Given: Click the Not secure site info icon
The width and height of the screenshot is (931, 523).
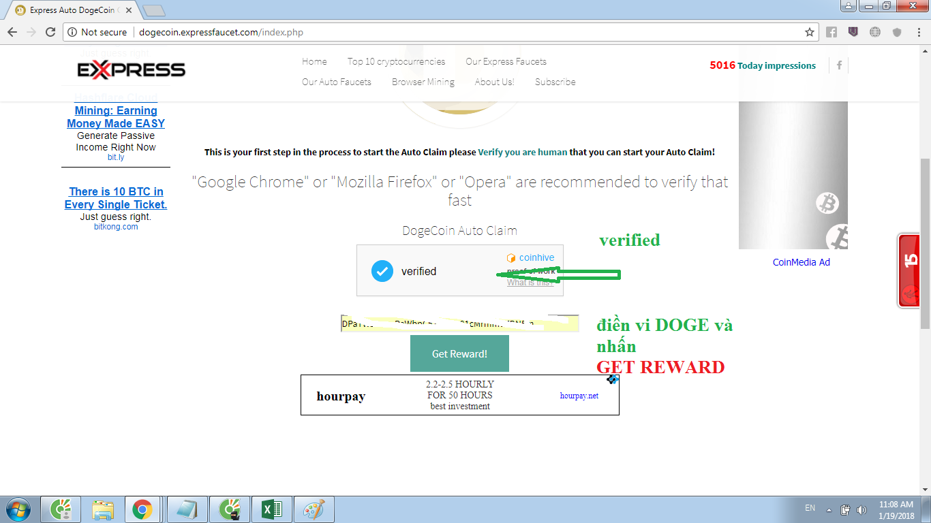Looking at the screenshot, I should [x=72, y=32].
